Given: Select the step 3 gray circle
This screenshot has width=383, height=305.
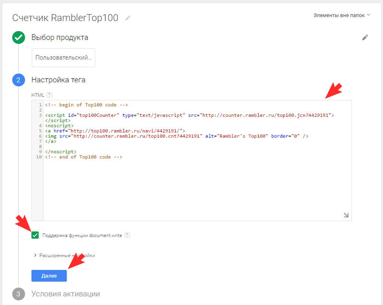Looking at the screenshot, I should [19, 294].
